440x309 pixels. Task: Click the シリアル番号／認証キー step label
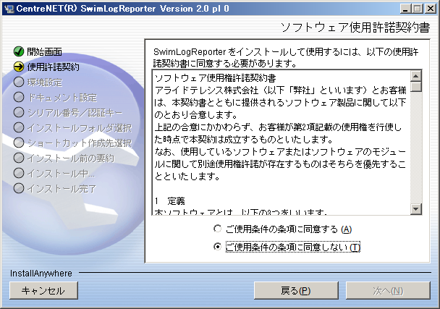click(75, 113)
